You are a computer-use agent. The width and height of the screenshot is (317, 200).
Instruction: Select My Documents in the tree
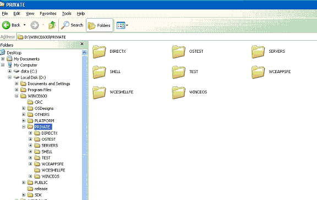[26, 59]
